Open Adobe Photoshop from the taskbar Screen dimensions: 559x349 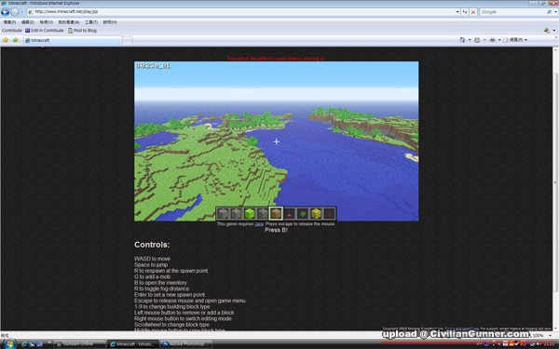tap(185, 344)
